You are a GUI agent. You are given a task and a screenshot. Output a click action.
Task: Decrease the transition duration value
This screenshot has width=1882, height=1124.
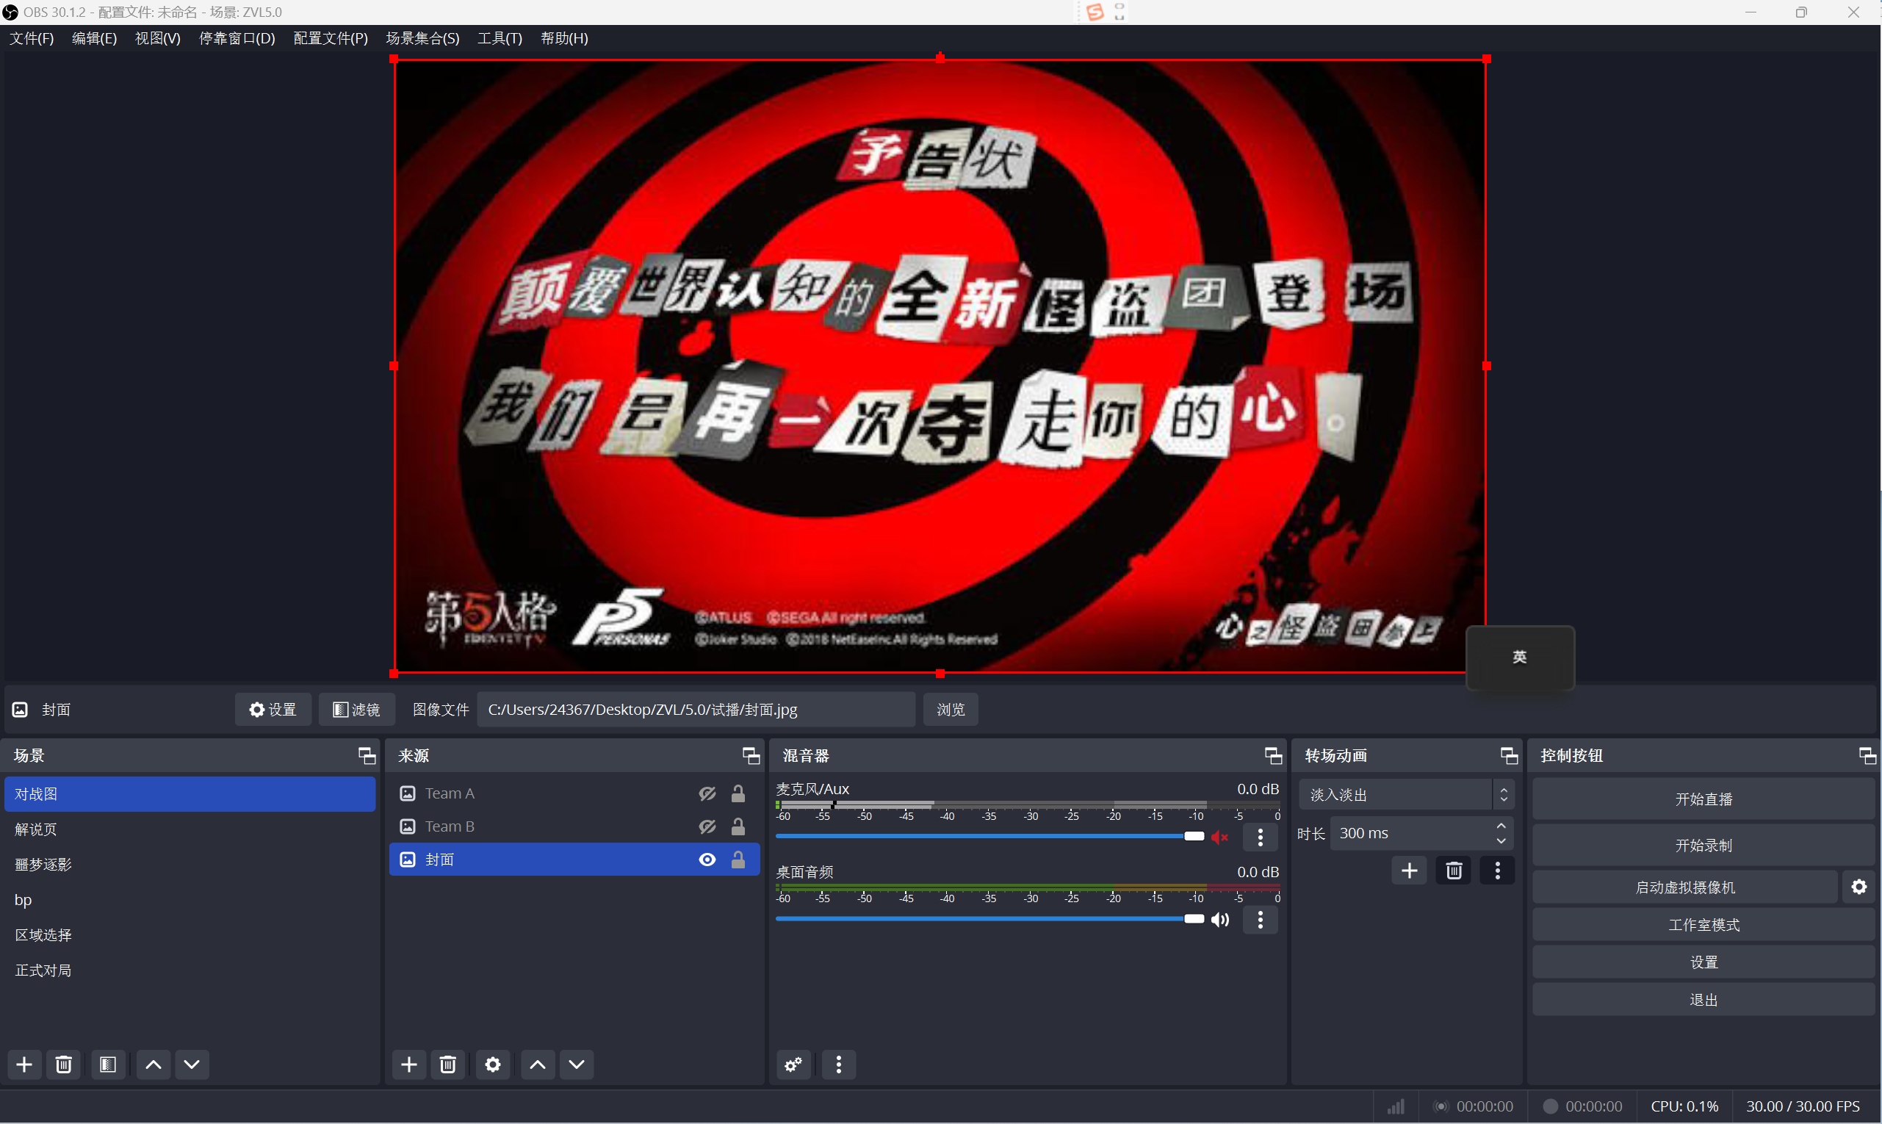1501,840
